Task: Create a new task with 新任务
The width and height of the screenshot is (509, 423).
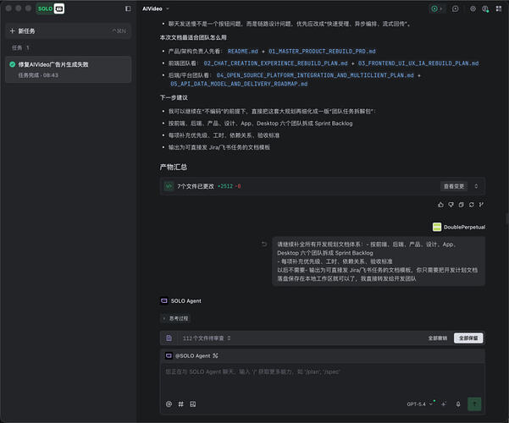Action: point(68,31)
